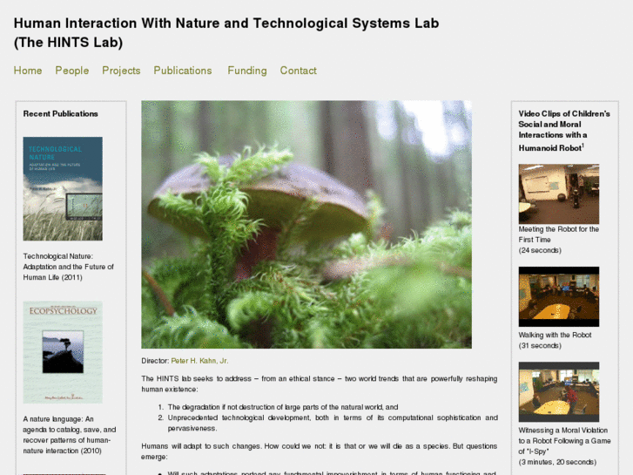Click 'Witnessing a Moral Violation' caption text
Image resolution: width=633 pixels, height=475 pixels.
(x=564, y=441)
